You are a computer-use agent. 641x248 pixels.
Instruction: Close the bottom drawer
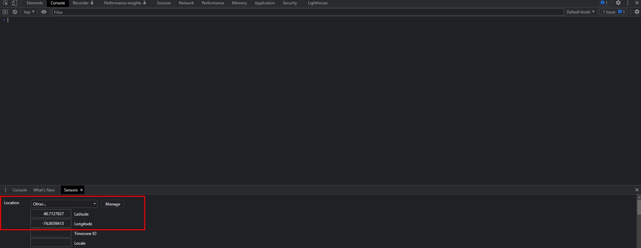pos(637,190)
